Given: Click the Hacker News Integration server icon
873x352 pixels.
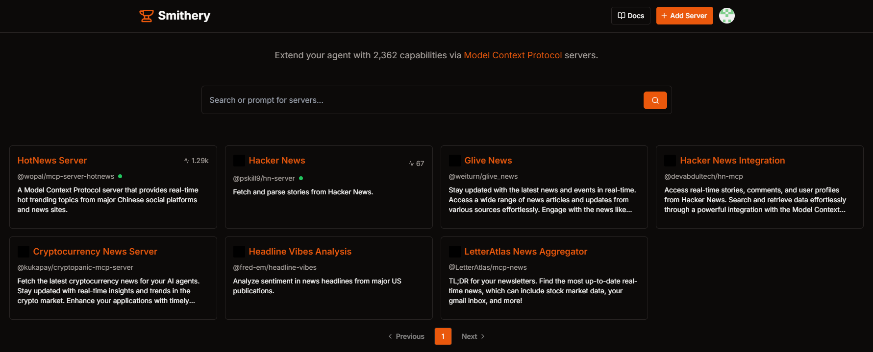Looking at the screenshot, I should [x=670, y=161].
